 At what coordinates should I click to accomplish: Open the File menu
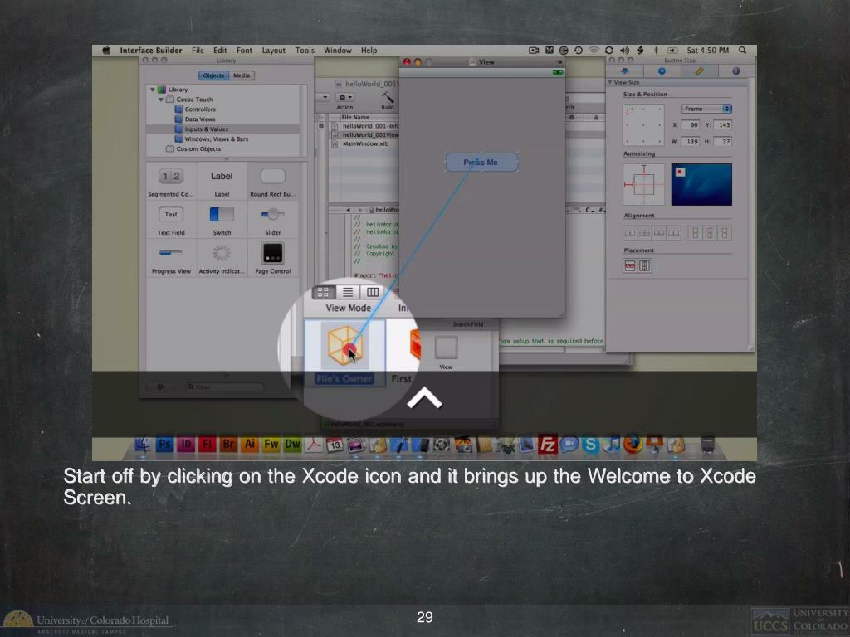coord(198,51)
